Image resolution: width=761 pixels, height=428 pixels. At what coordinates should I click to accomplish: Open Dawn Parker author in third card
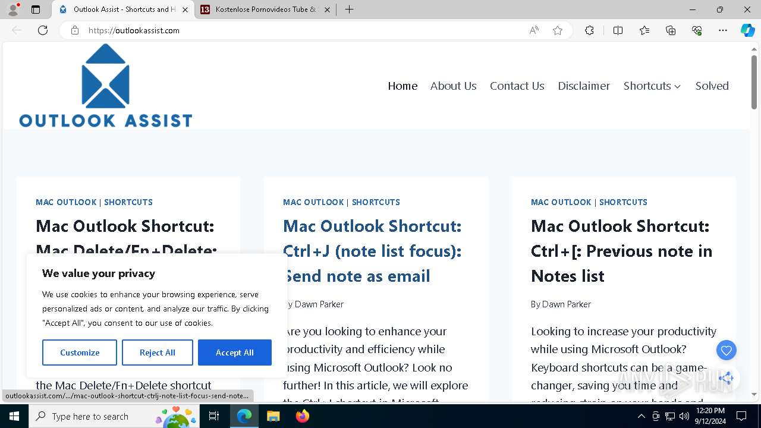567,304
